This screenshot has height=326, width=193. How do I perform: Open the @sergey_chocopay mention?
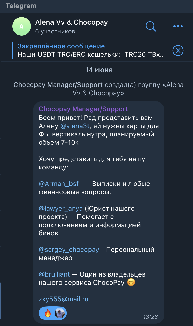(69, 250)
